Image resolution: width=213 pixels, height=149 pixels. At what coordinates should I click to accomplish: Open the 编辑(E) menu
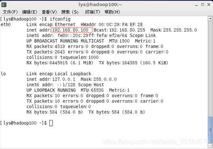pos(30,12)
